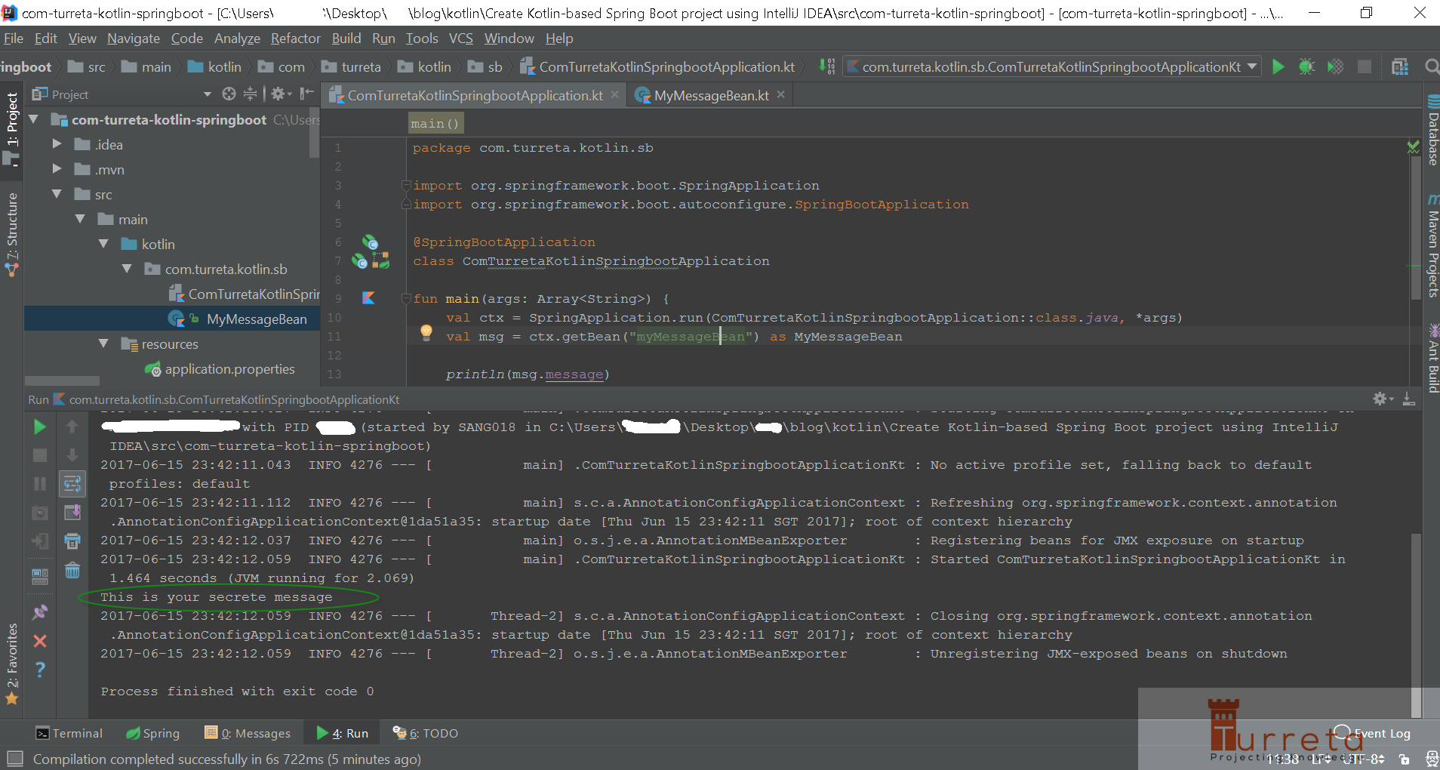Open Project Structure icon in the toolbar
The image size is (1440, 770).
pos(1400,67)
